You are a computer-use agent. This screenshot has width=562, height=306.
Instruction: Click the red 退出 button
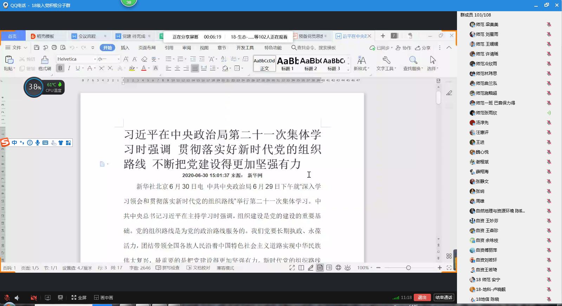pyautogui.click(x=422, y=298)
